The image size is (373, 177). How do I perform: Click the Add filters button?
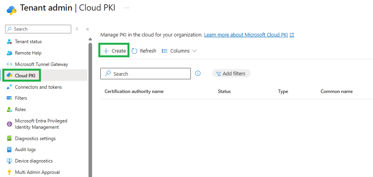[231, 73]
